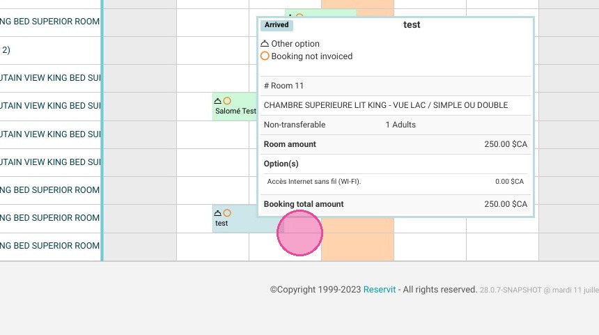Click the 'Option(s)' heading
The height and width of the screenshot is (335, 599).
point(281,164)
